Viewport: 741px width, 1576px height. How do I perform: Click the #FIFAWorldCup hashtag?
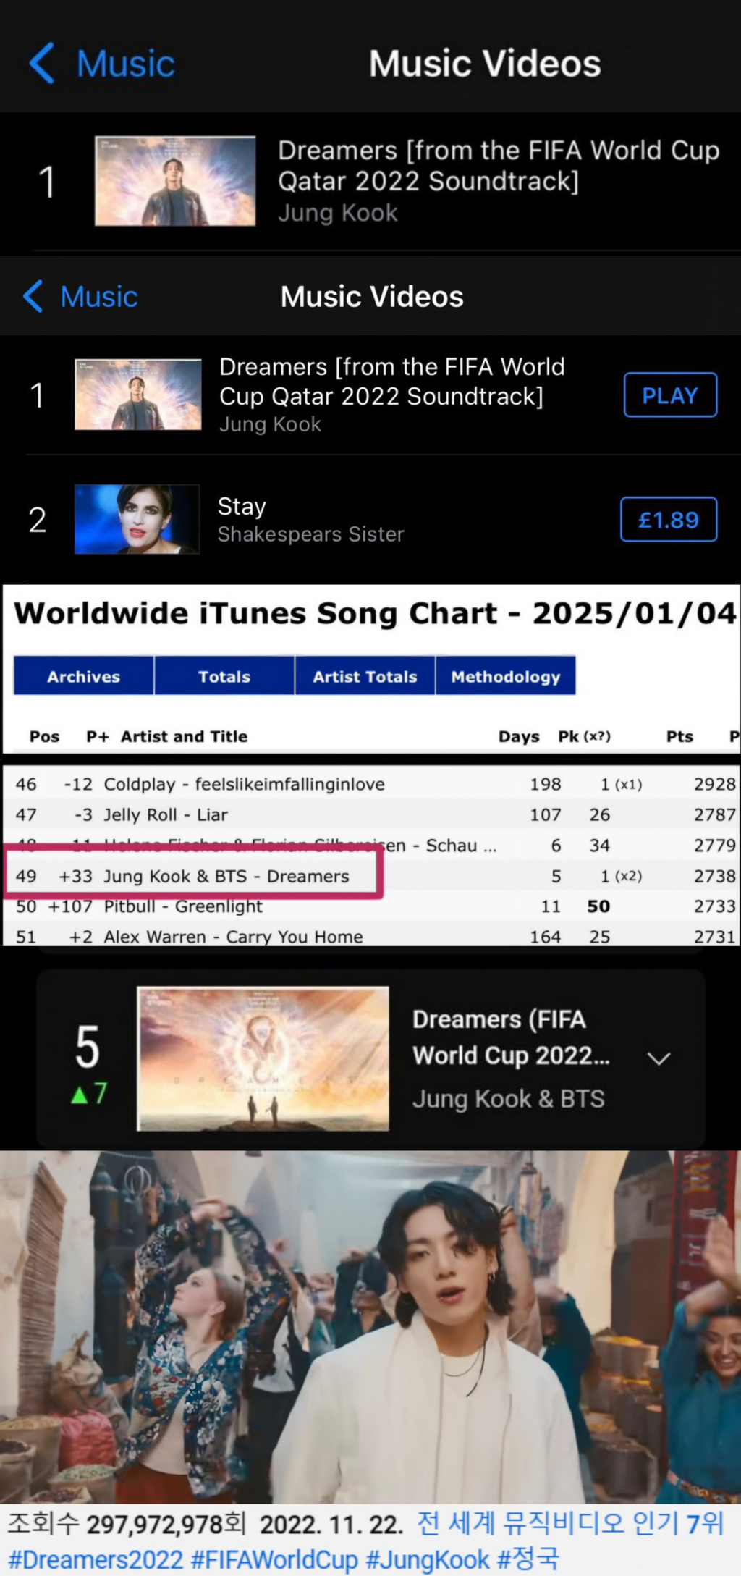tap(274, 1559)
